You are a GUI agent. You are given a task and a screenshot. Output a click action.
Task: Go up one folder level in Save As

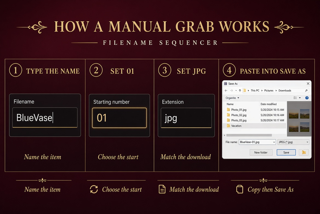240,91
